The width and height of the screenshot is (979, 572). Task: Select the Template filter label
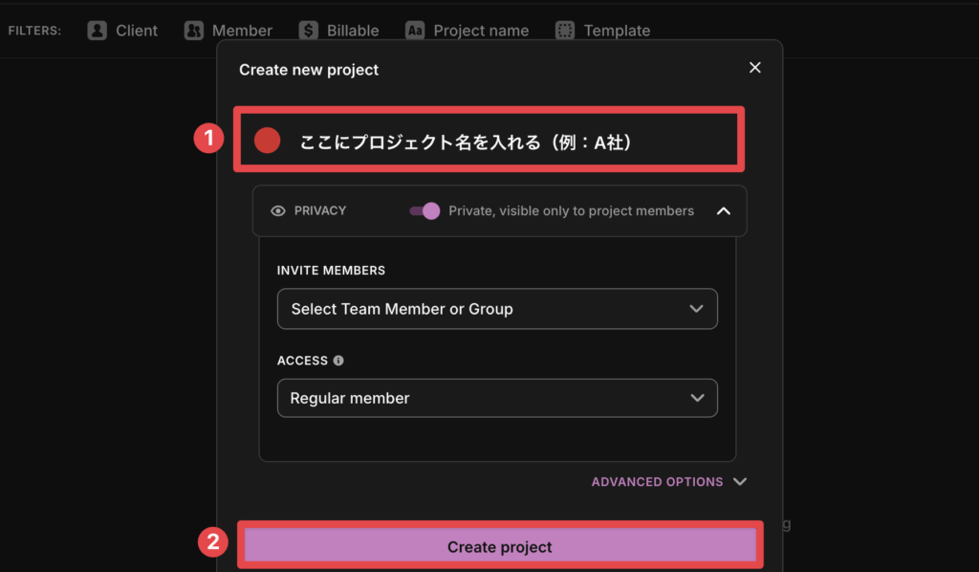tap(617, 31)
